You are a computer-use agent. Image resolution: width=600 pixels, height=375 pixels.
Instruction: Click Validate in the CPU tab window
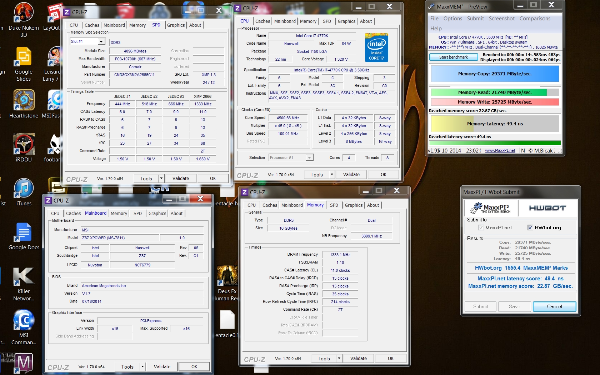(351, 174)
